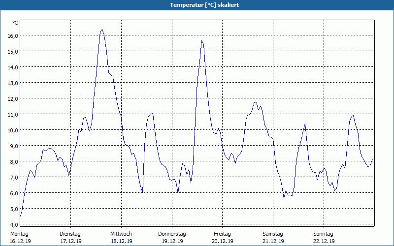The height and width of the screenshot is (246, 394).
Task: Click the 7,0 y-axis label
Action: [14, 178]
